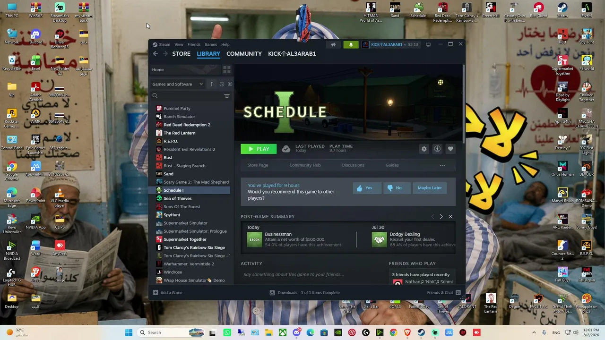605x340 pixels.
Task: Open Friends & Chat panel
Action: (x=444, y=293)
